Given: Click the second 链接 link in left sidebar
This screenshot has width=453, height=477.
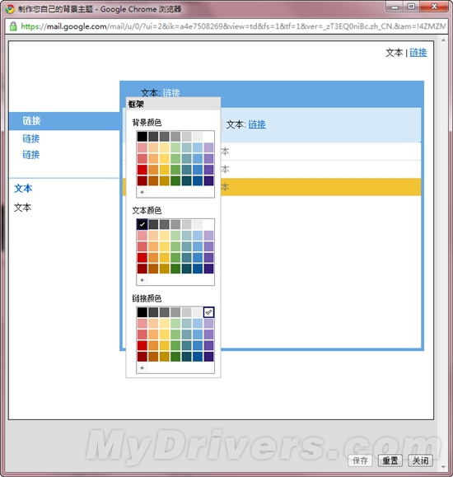Looking at the screenshot, I should point(31,138).
